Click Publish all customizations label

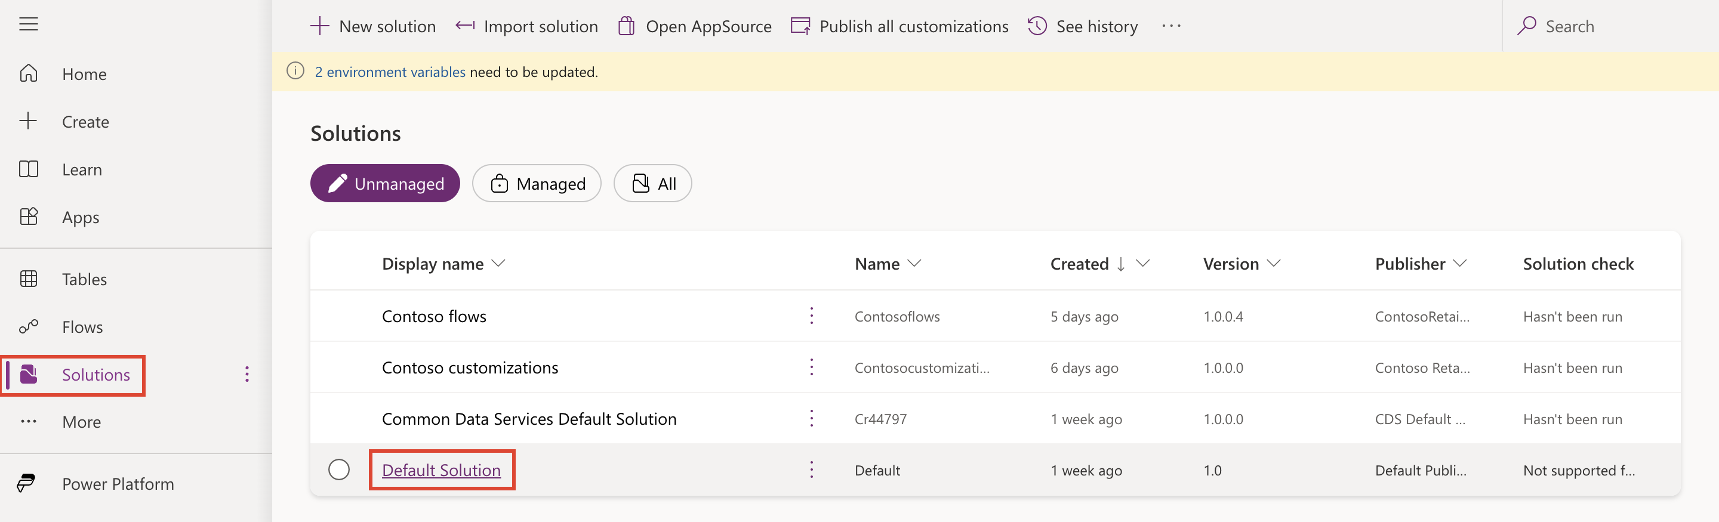point(914,27)
